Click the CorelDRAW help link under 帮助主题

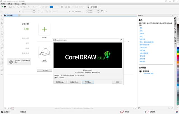click(x=148, y=74)
